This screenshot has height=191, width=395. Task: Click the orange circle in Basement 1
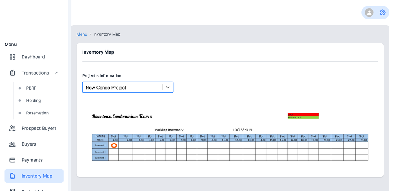tap(114, 146)
